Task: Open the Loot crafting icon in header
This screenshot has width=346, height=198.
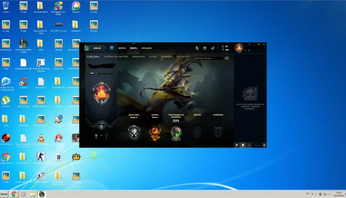Action: [x=205, y=48]
